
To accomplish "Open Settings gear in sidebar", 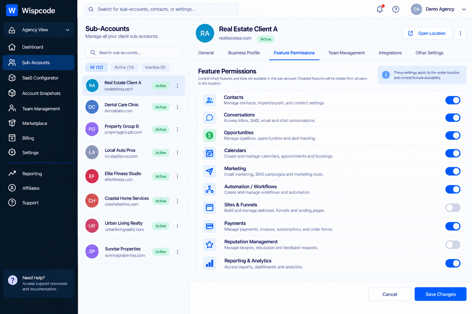I will coord(12,152).
